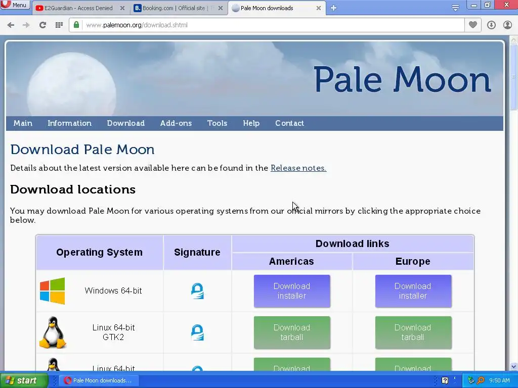
Task: Click the Linux penguin icon for GTK2 row
Action: click(53, 332)
